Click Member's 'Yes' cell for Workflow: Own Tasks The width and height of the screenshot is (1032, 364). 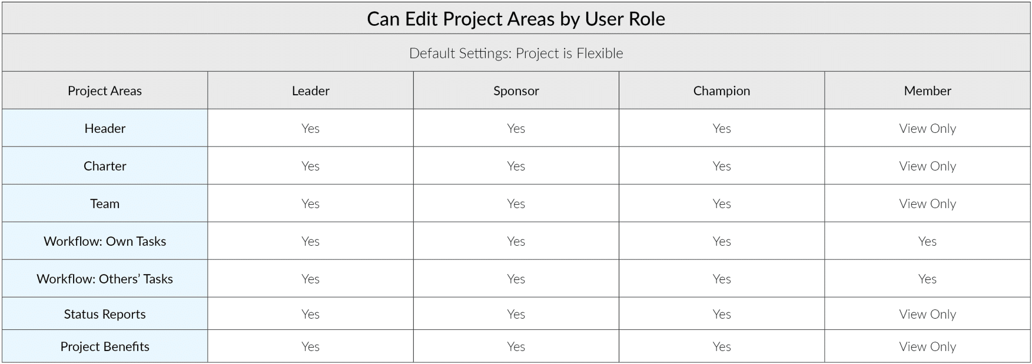click(927, 242)
